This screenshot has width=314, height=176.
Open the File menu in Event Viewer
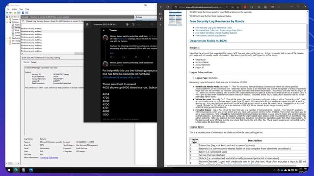click(x=8, y=9)
